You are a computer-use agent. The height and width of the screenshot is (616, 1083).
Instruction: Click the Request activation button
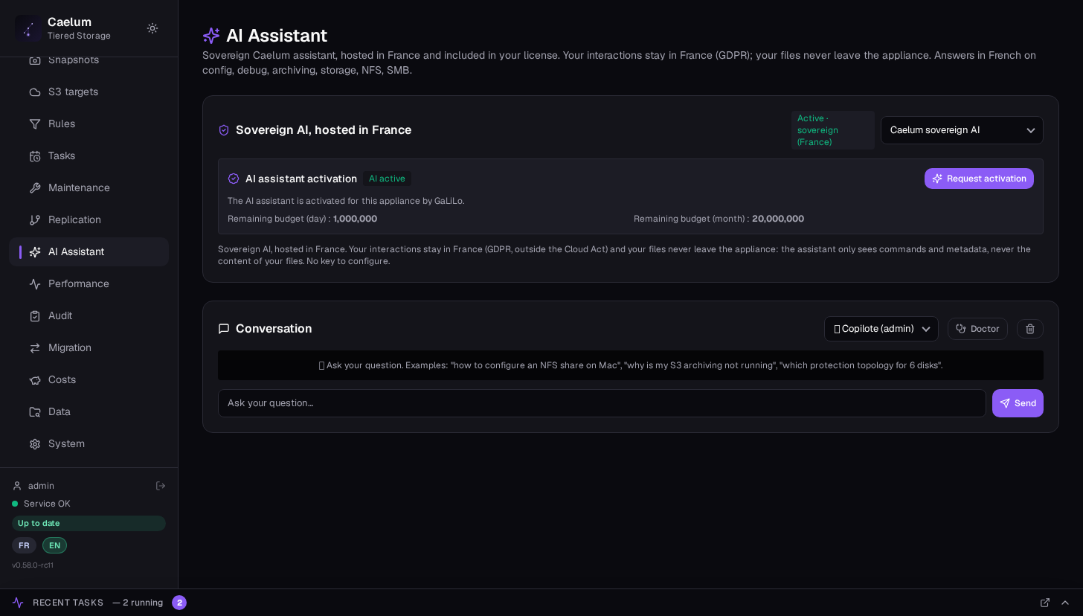coord(979,179)
